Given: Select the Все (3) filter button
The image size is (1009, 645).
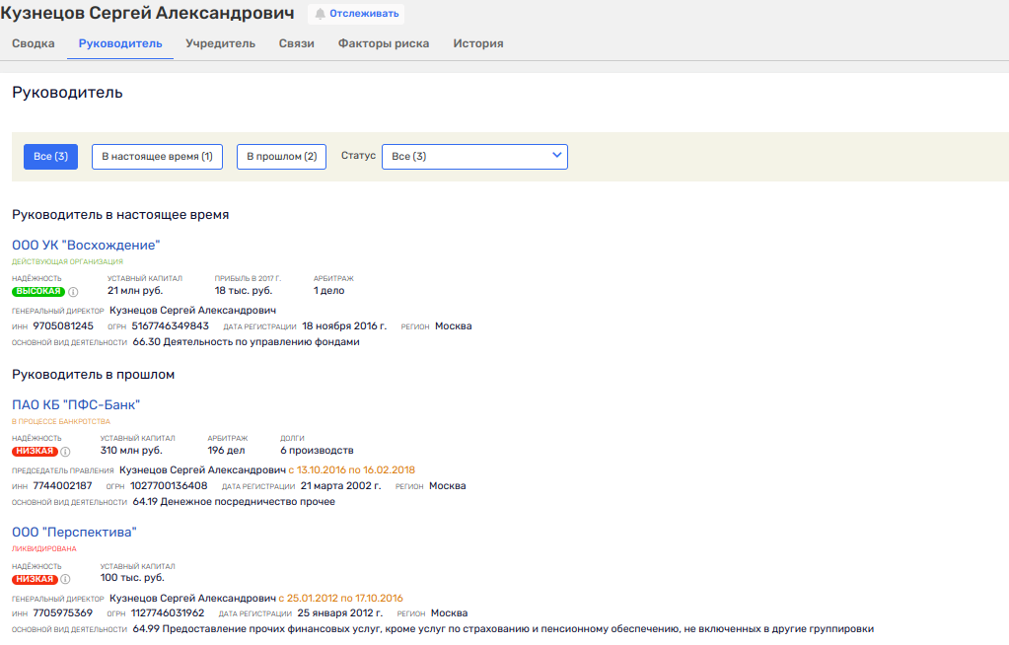Looking at the screenshot, I should (x=51, y=157).
